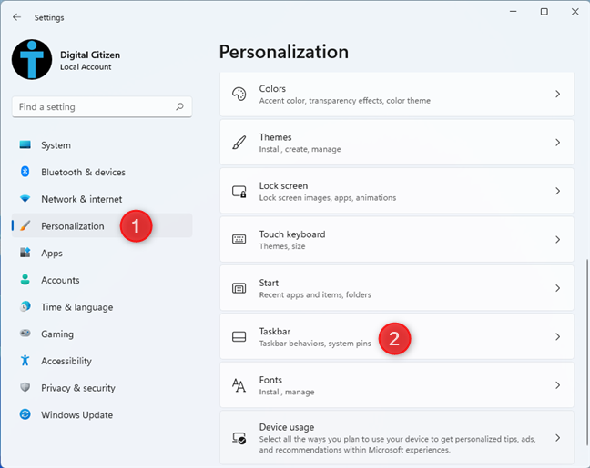Open Time & language settings
Image resolution: width=590 pixels, height=468 pixels.
coord(102,307)
